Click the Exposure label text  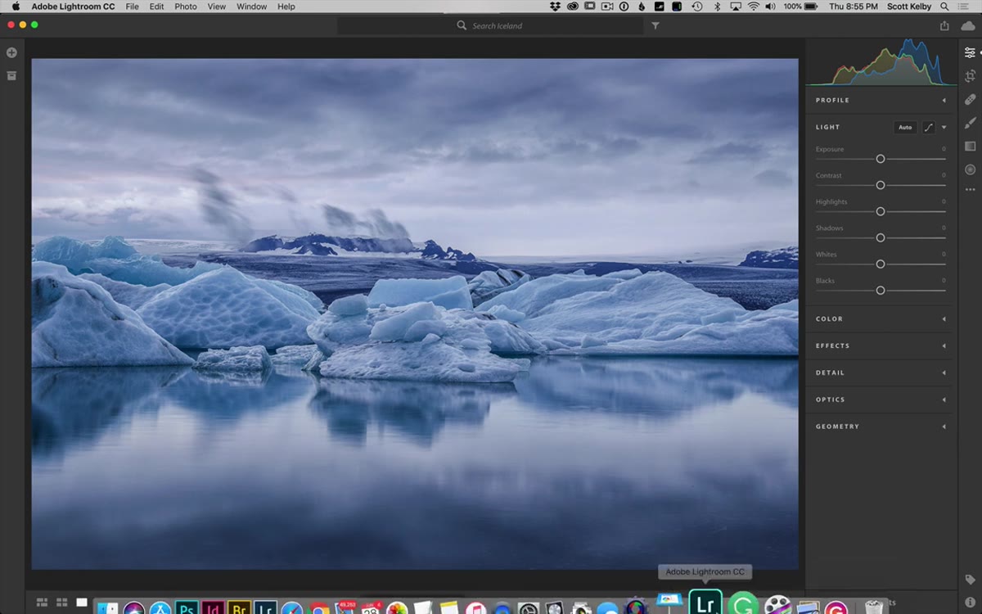click(x=830, y=149)
